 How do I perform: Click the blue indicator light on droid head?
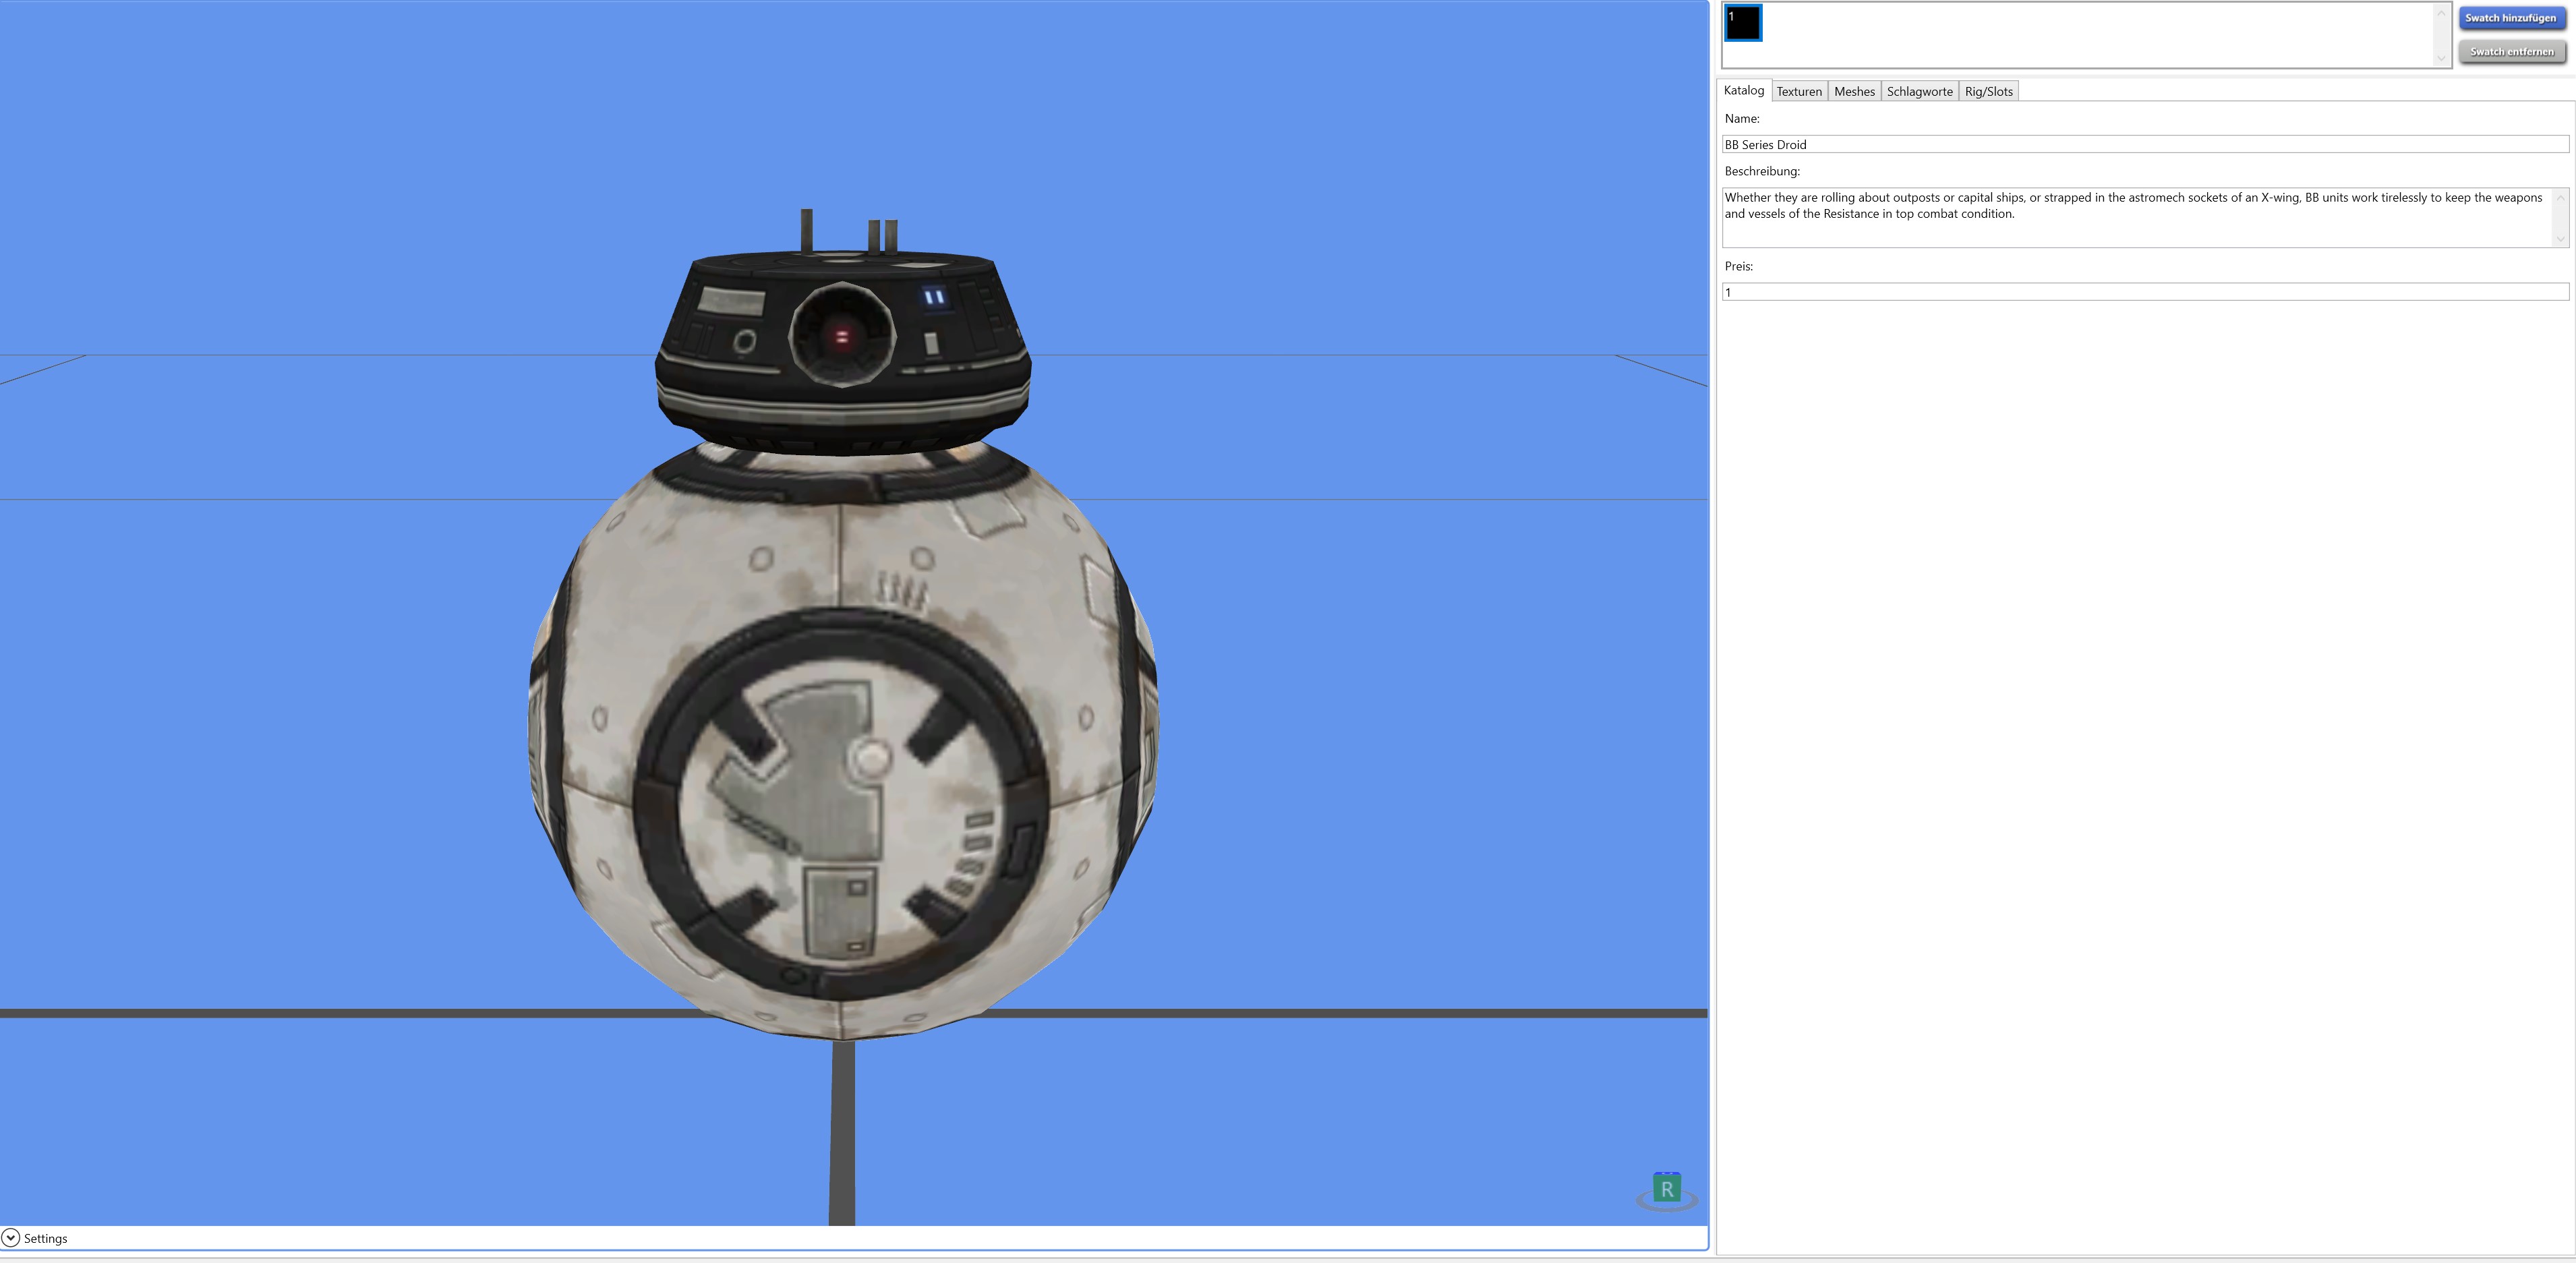pyautogui.click(x=934, y=297)
